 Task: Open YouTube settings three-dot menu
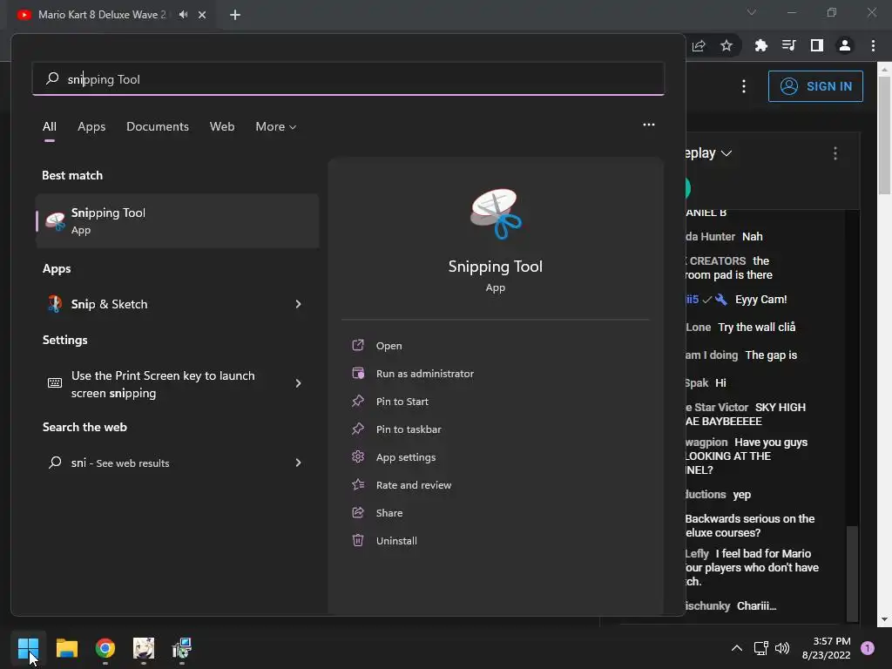[744, 86]
